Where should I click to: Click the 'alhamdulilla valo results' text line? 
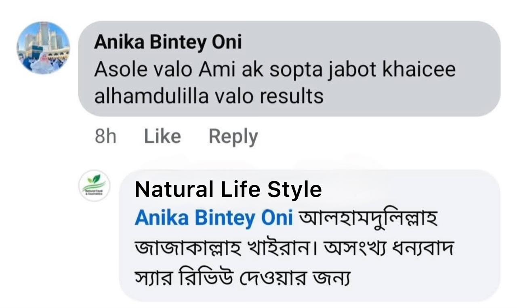tap(209, 96)
